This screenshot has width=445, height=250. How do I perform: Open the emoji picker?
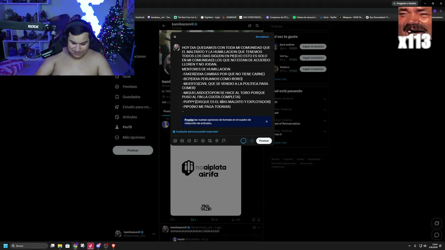click(203, 141)
